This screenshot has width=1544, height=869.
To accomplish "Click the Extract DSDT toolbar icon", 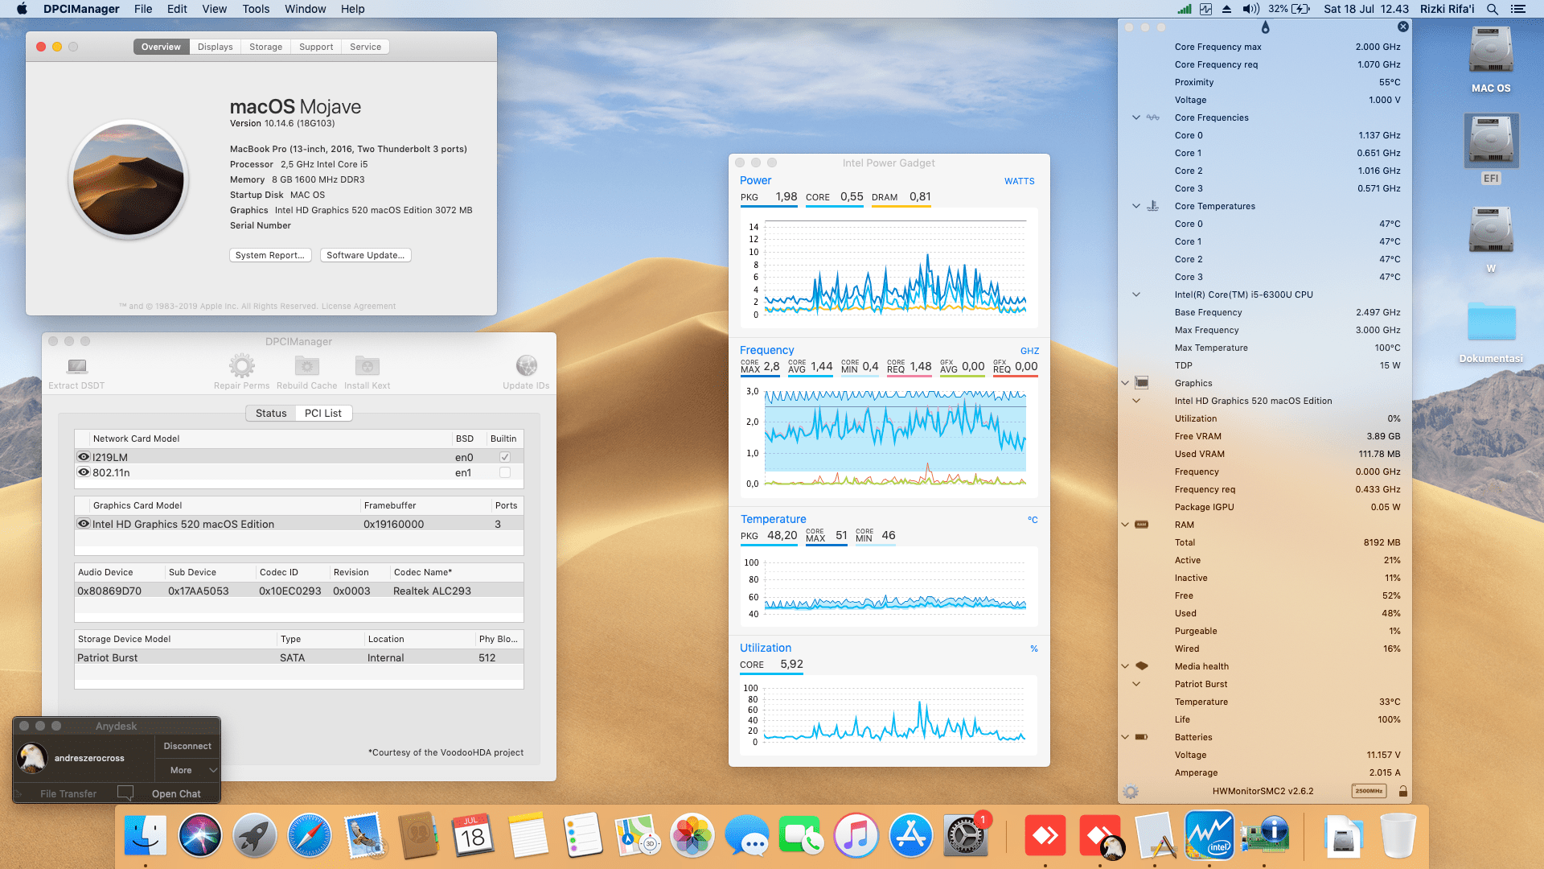I will coord(76,367).
